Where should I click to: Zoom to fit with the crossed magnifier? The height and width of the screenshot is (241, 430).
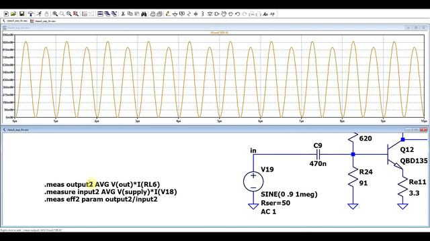pos(76,13)
